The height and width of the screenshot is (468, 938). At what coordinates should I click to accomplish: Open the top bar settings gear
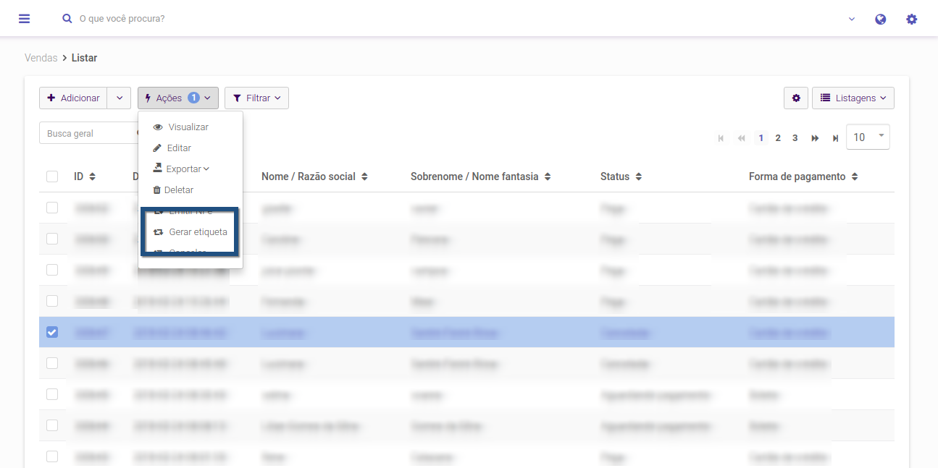pyautogui.click(x=912, y=20)
